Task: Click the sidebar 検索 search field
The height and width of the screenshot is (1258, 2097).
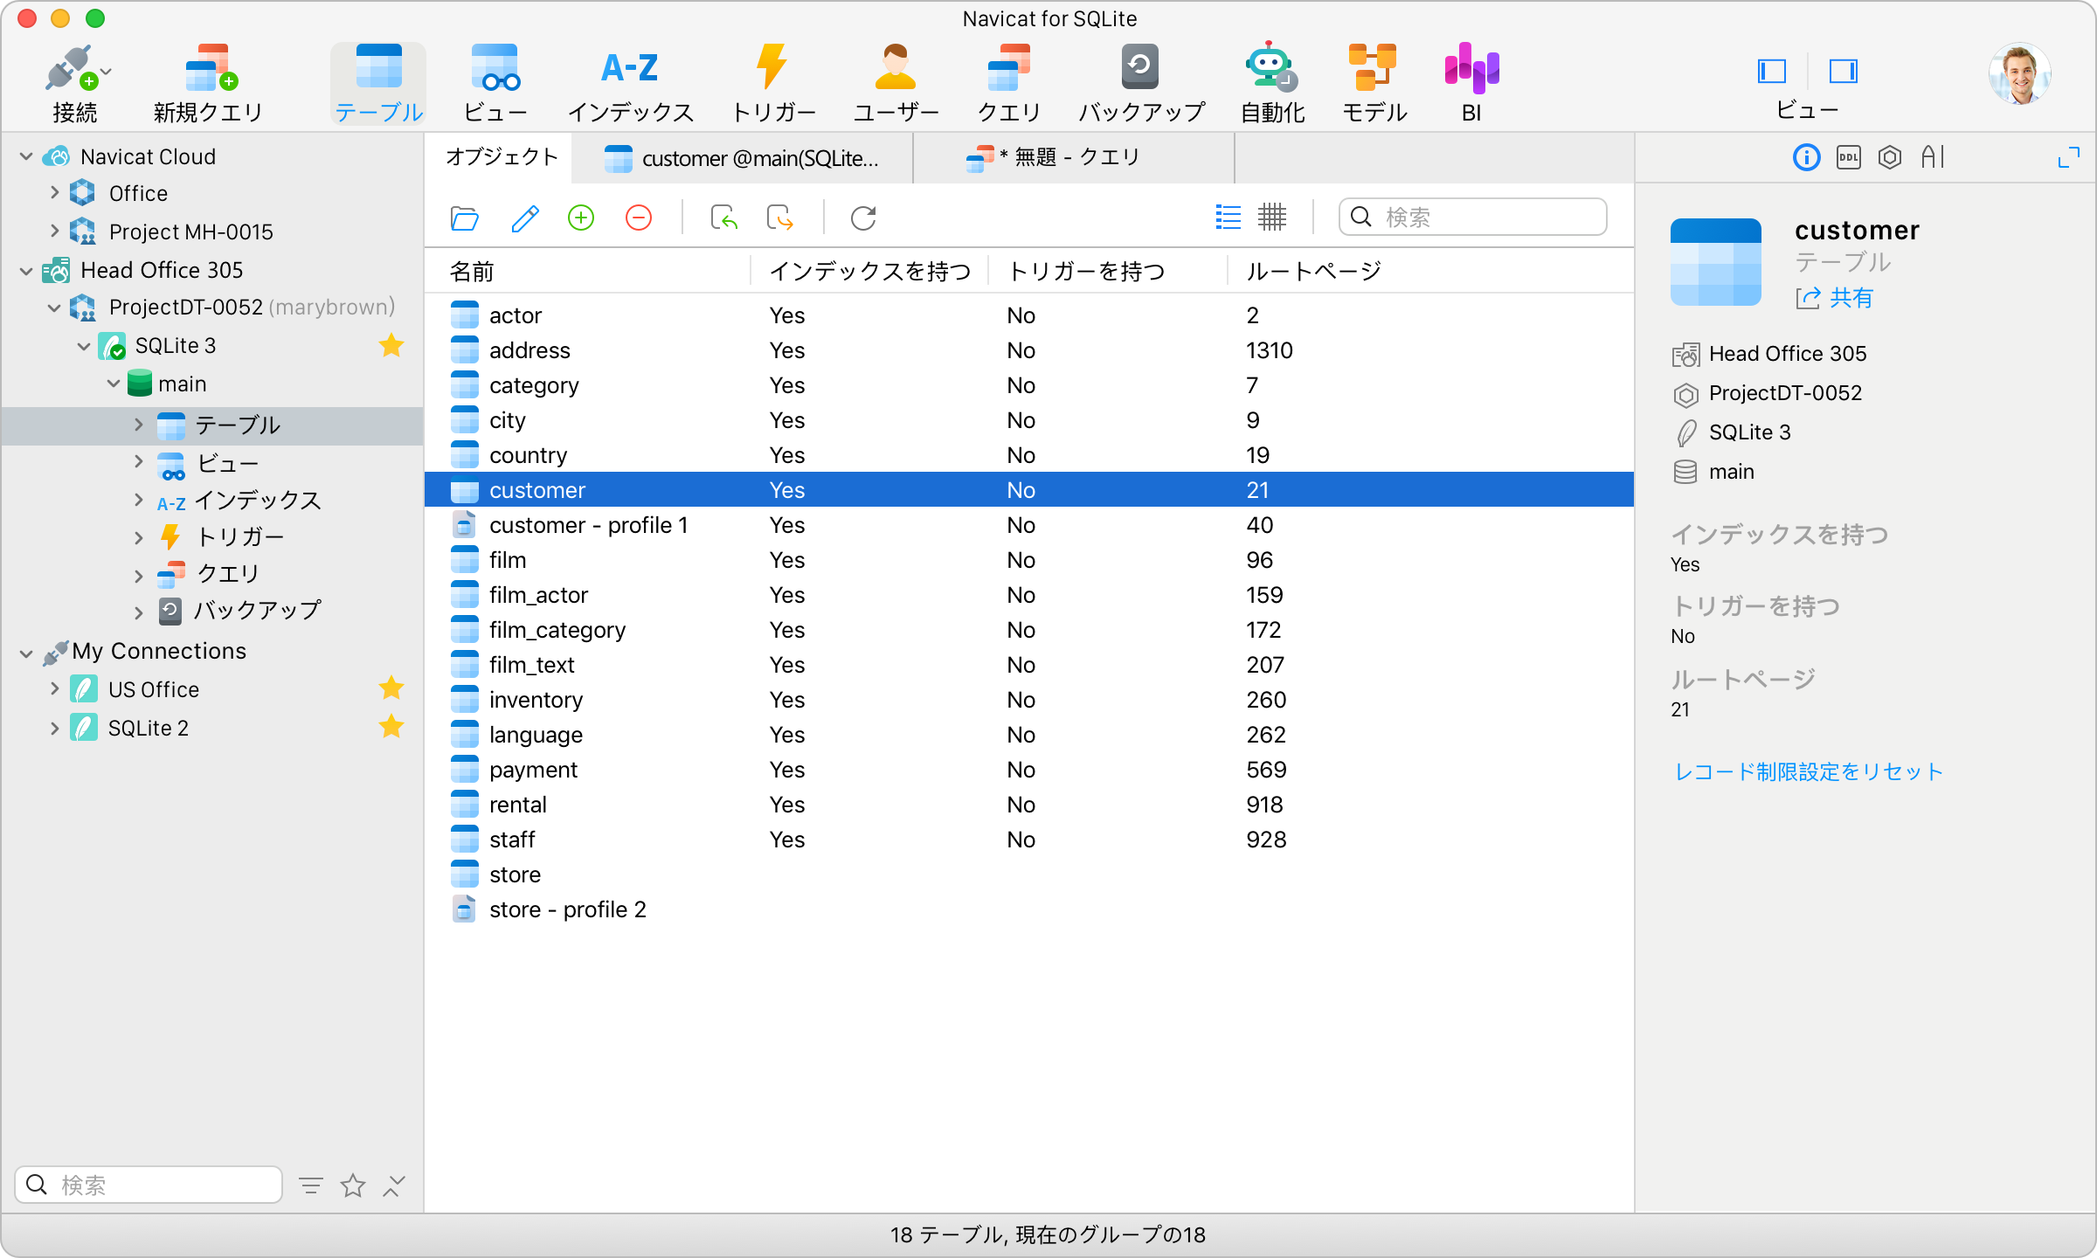Action: tap(149, 1185)
